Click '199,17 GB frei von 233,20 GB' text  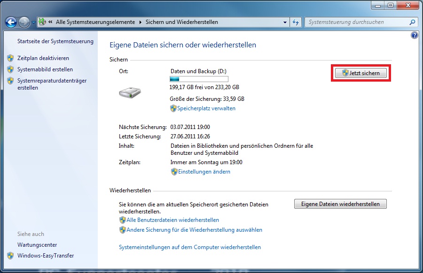204,87
